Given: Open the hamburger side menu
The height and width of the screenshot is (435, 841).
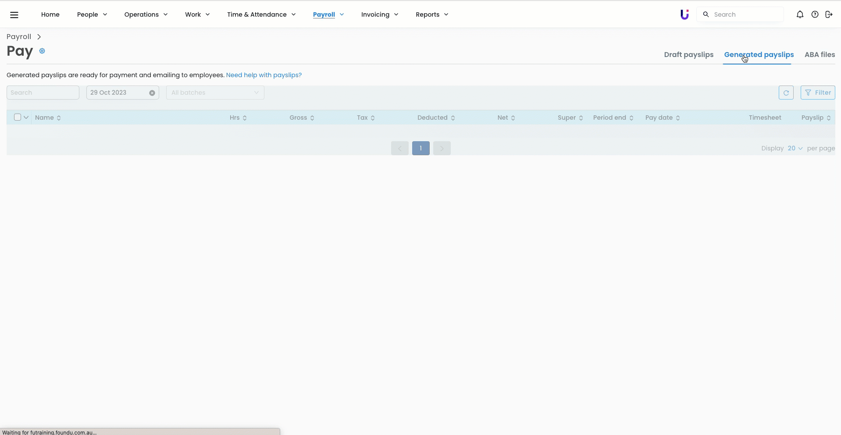Looking at the screenshot, I should tap(14, 15).
